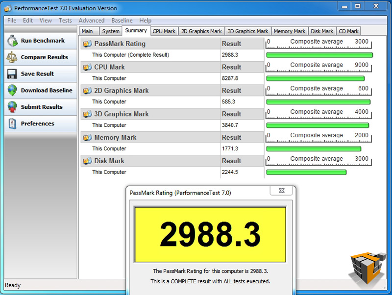Click the Compare Results scales icon
Image resolution: width=392 pixels, height=295 pixels.
12,57
